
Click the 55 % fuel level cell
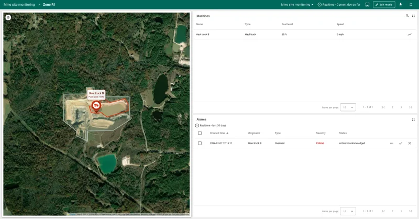tap(284, 35)
